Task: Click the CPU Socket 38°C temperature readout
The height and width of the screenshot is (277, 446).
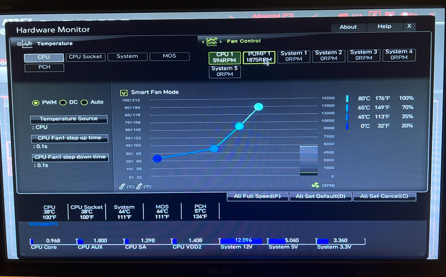Action: point(86,212)
